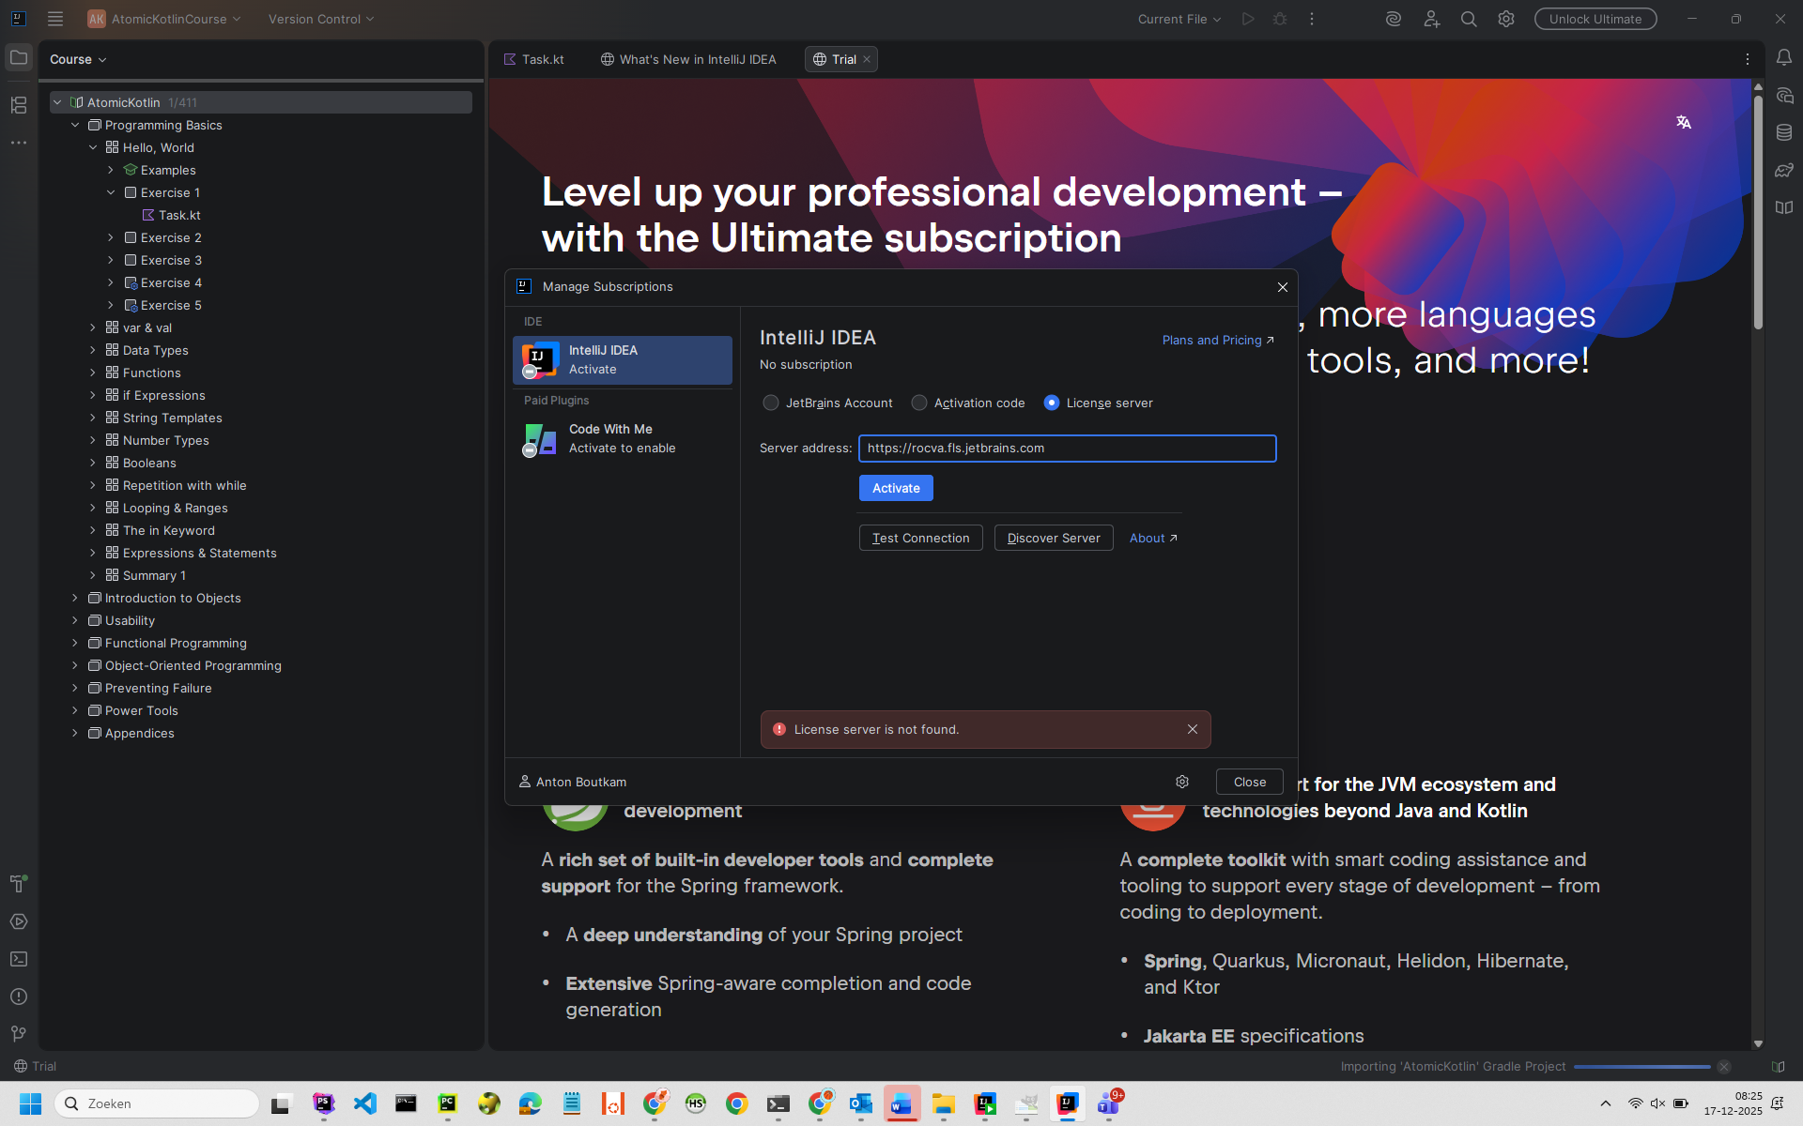Image resolution: width=1803 pixels, height=1126 pixels.
Task: Click the Server address input field
Action: [1067, 449]
